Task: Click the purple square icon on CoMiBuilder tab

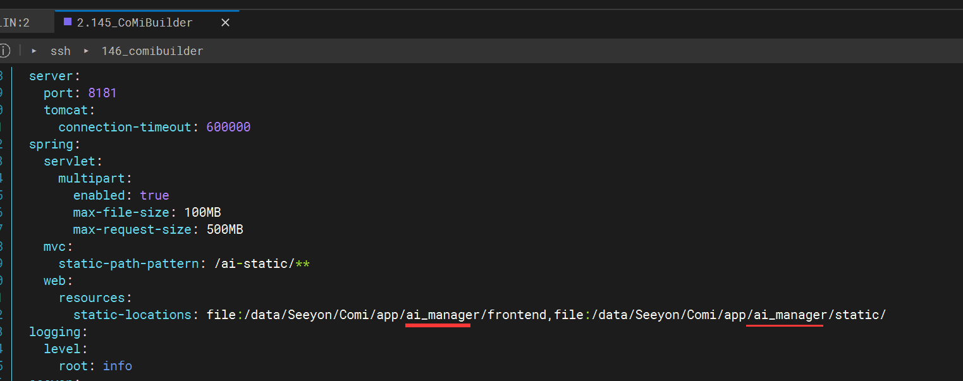Action: (x=68, y=22)
